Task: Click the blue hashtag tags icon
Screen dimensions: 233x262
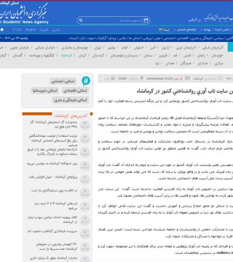Action: tap(86, 81)
